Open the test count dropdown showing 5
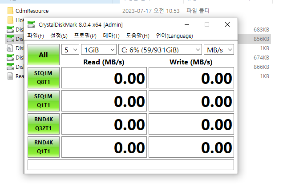The width and height of the screenshot is (287, 195). click(x=70, y=49)
